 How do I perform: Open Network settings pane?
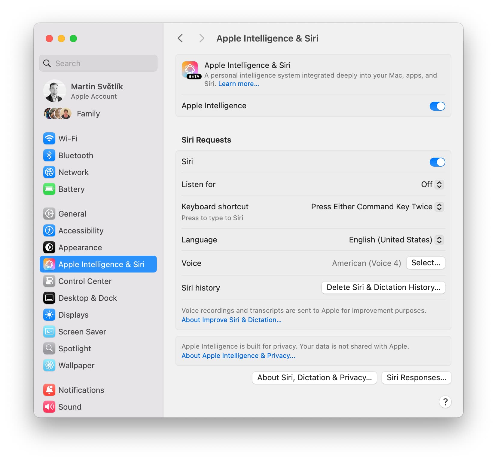tap(98, 172)
